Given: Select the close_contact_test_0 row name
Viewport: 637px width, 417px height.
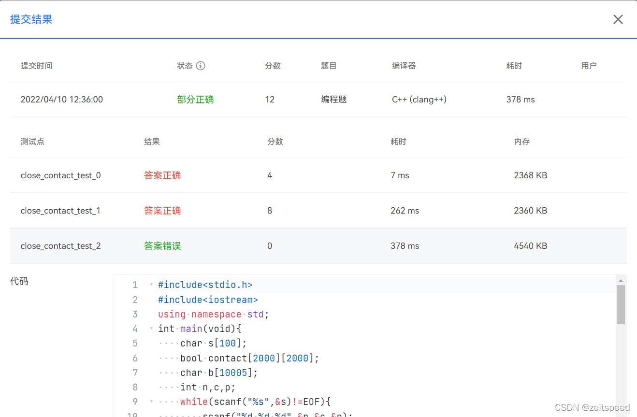Looking at the screenshot, I should tap(60, 175).
